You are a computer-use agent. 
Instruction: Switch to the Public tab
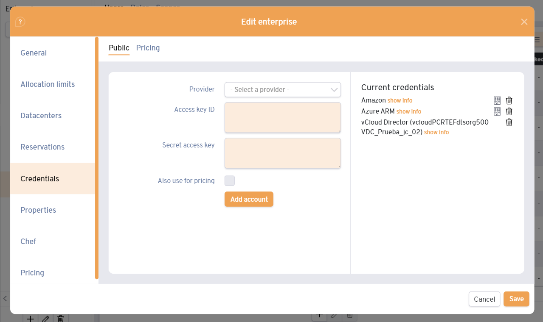click(x=119, y=48)
